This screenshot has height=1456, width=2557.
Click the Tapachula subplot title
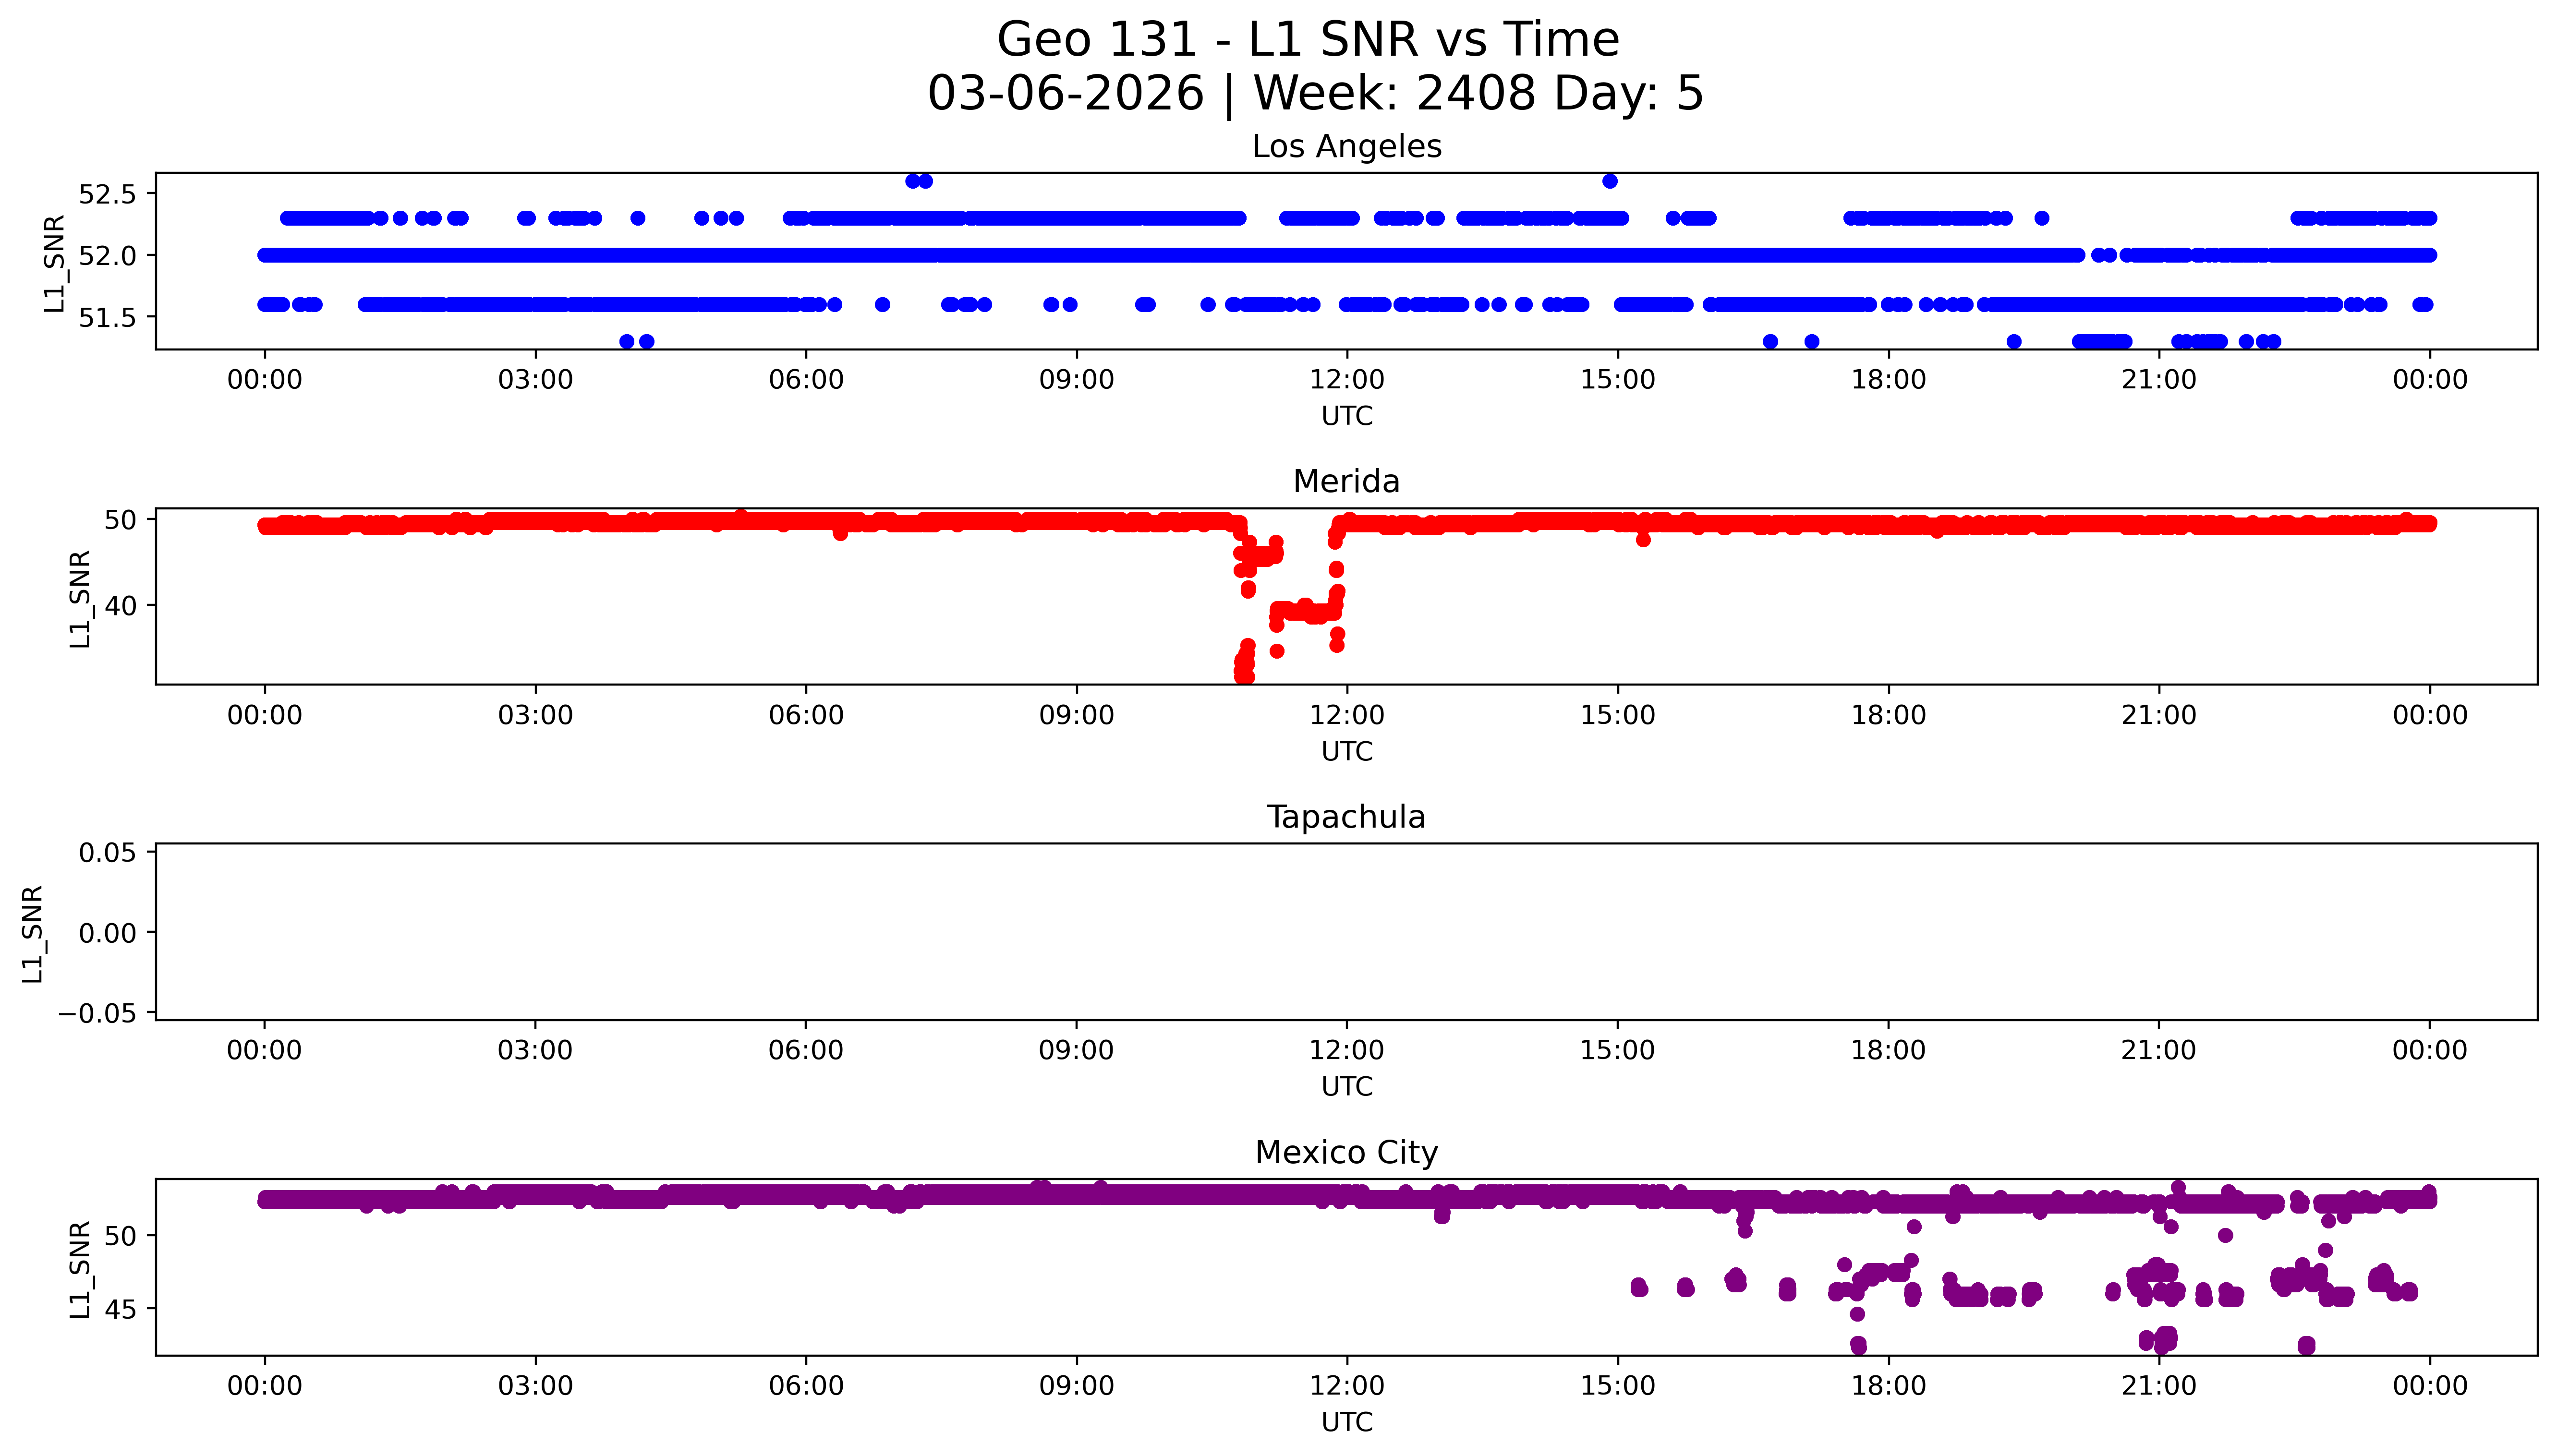point(1346,817)
